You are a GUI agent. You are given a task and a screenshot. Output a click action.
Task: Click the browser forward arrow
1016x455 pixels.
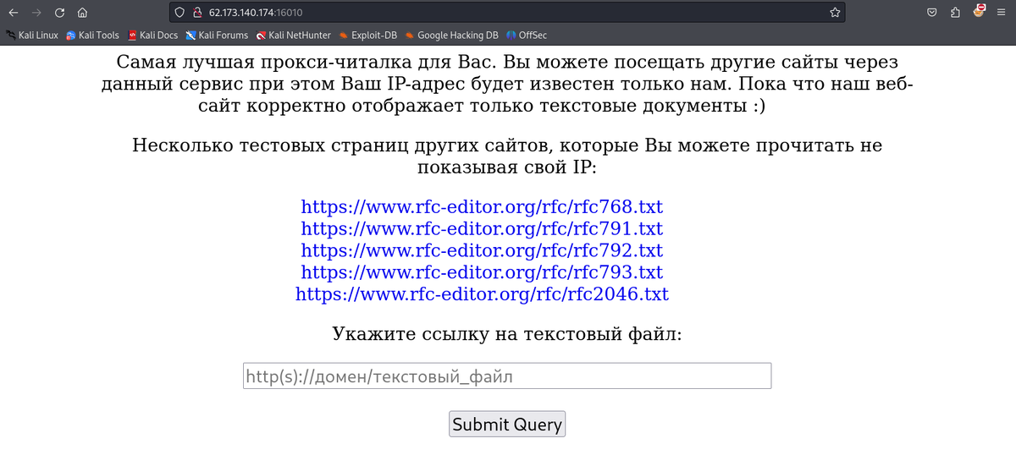(36, 13)
